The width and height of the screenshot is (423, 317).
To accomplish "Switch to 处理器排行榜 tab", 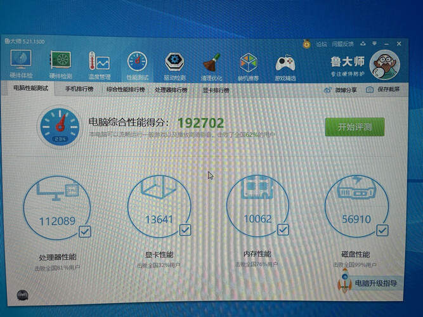I will (171, 90).
